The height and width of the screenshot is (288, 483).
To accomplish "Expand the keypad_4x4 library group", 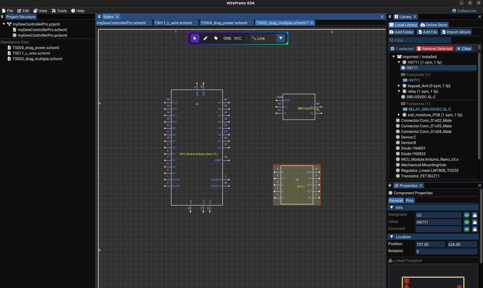I will (399, 86).
